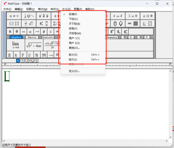Select 较大(L) to increase size
The height and width of the screenshot is (148, 174).
(83, 60)
